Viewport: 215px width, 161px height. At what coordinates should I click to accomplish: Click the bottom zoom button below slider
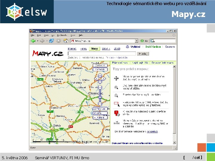click(x=100, y=104)
